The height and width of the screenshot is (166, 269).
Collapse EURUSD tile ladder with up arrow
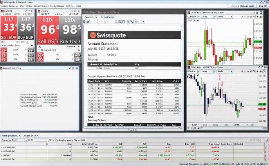(x=32, y=45)
